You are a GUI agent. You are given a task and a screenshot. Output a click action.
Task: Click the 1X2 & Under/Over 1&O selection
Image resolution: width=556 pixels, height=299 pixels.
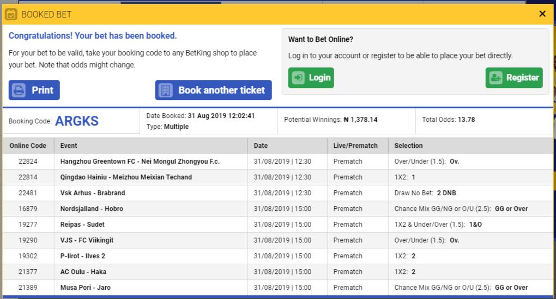438,225
